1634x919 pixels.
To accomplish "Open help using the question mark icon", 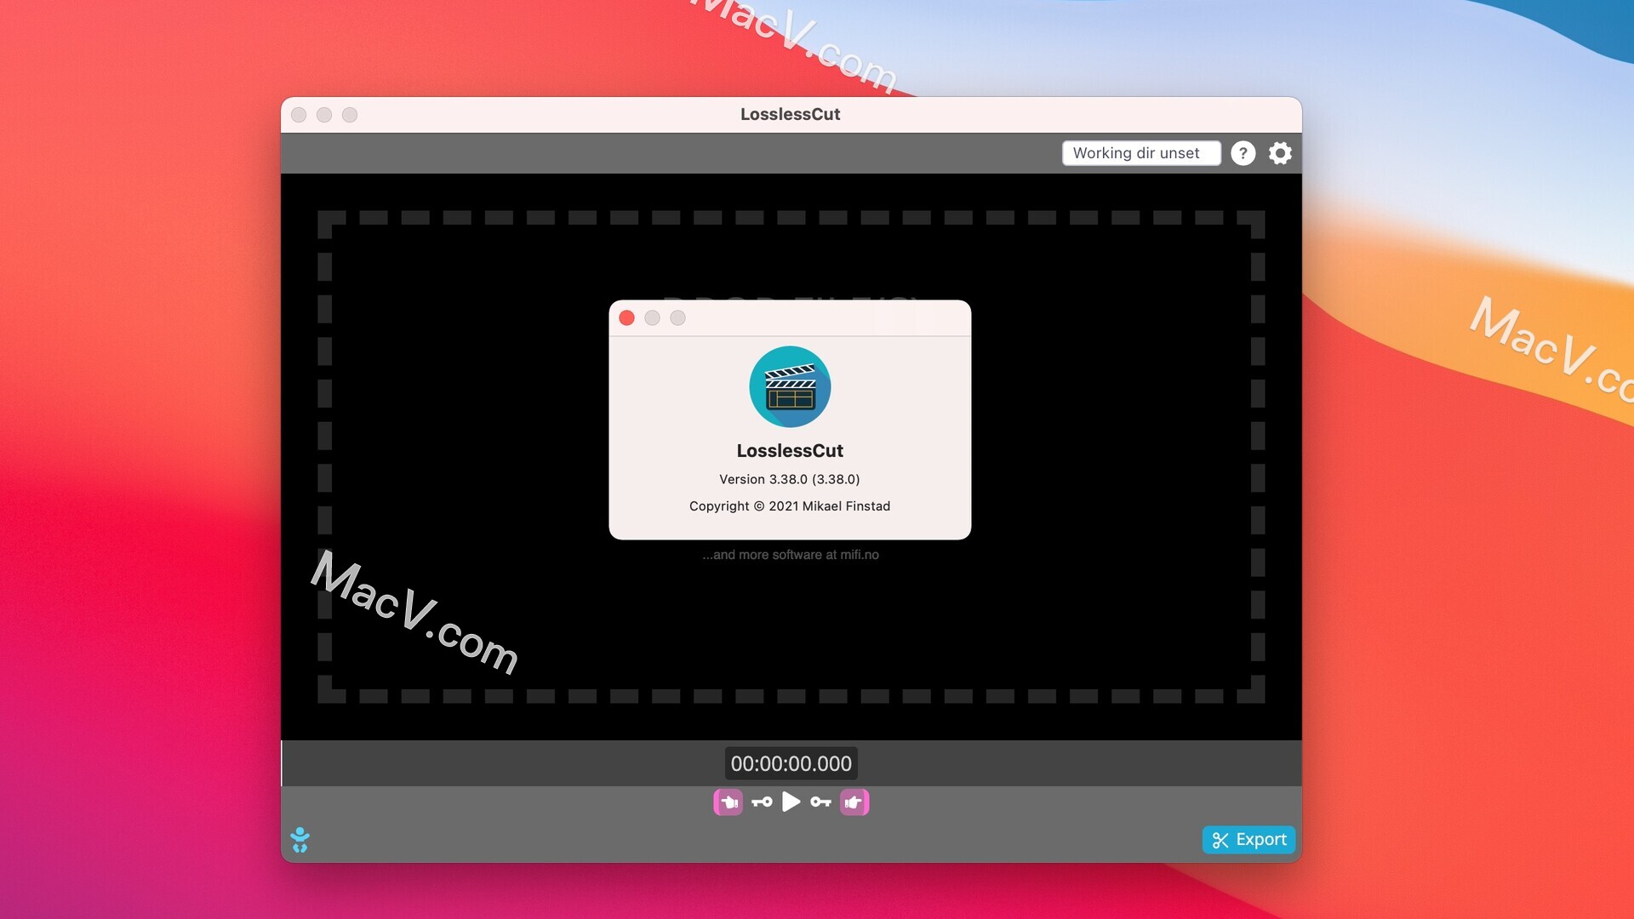I will (x=1243, y=153).
